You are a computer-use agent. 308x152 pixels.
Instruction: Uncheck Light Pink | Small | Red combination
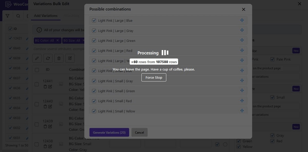94,101
